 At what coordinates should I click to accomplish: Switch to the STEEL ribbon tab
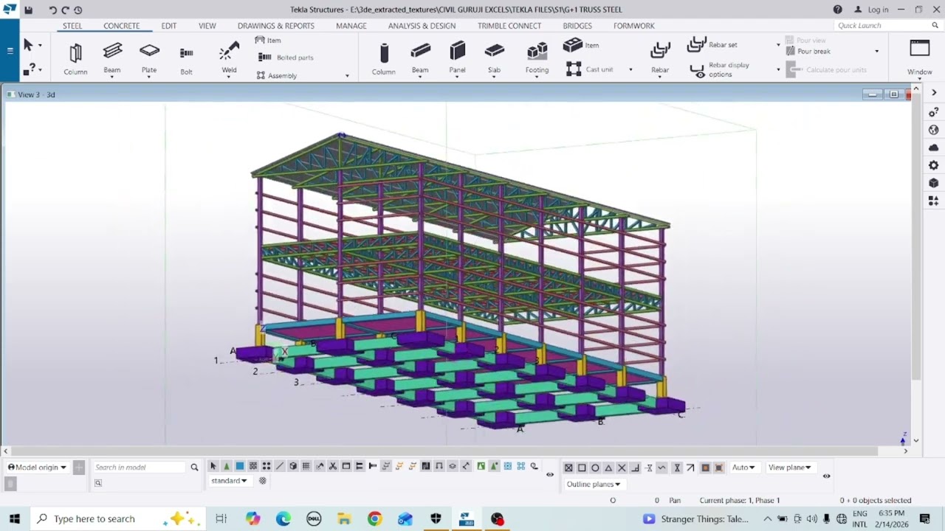click(72, 26)
